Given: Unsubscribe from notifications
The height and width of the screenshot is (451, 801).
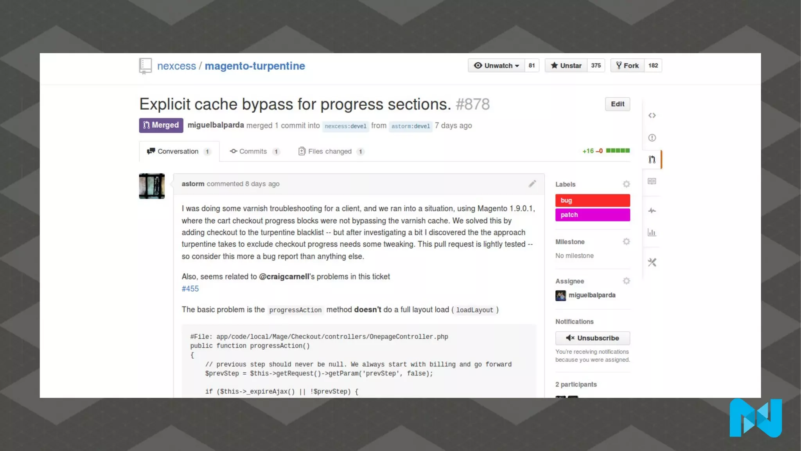Looking at the screenshot, I should 592,338.
